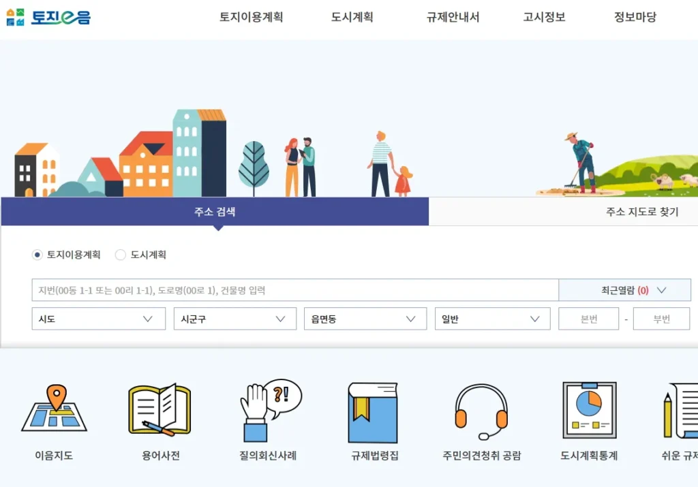Open the 읍면동 dropdown
Viewport: 698px width, 487px height.
[363, 319]
